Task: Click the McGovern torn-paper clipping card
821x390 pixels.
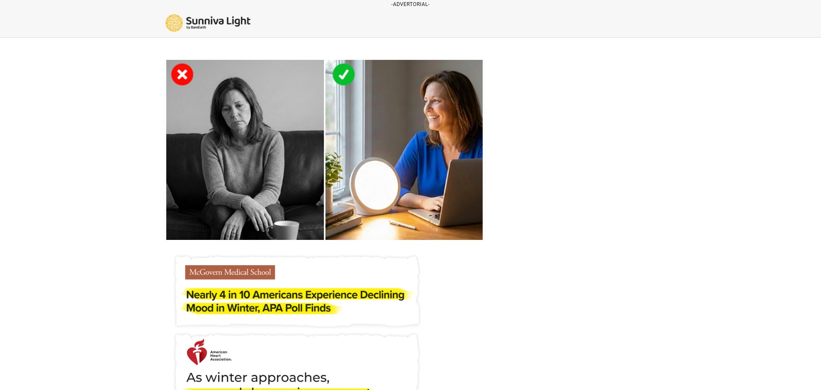Action: [x=297, y=291]
